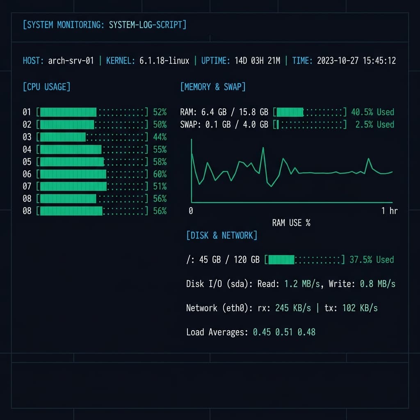
Task: Click the Load Averages: label
Action: pos(217,332)
